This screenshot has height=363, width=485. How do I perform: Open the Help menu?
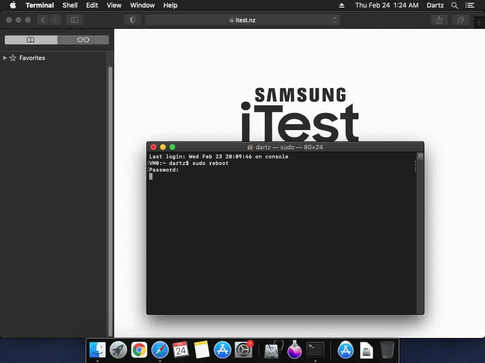point(171,5)
